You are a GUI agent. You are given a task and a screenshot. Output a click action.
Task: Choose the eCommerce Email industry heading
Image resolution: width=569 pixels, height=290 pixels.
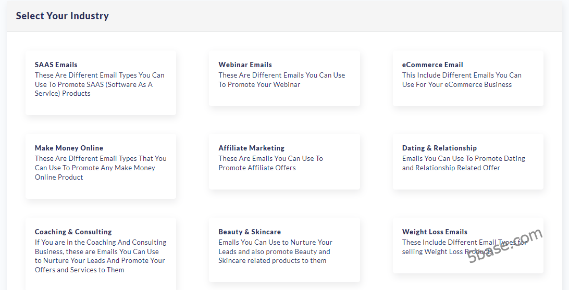tap(432, 65)
